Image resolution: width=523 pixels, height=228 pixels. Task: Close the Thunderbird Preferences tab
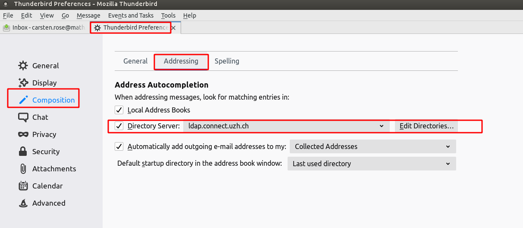coord(174,28)
